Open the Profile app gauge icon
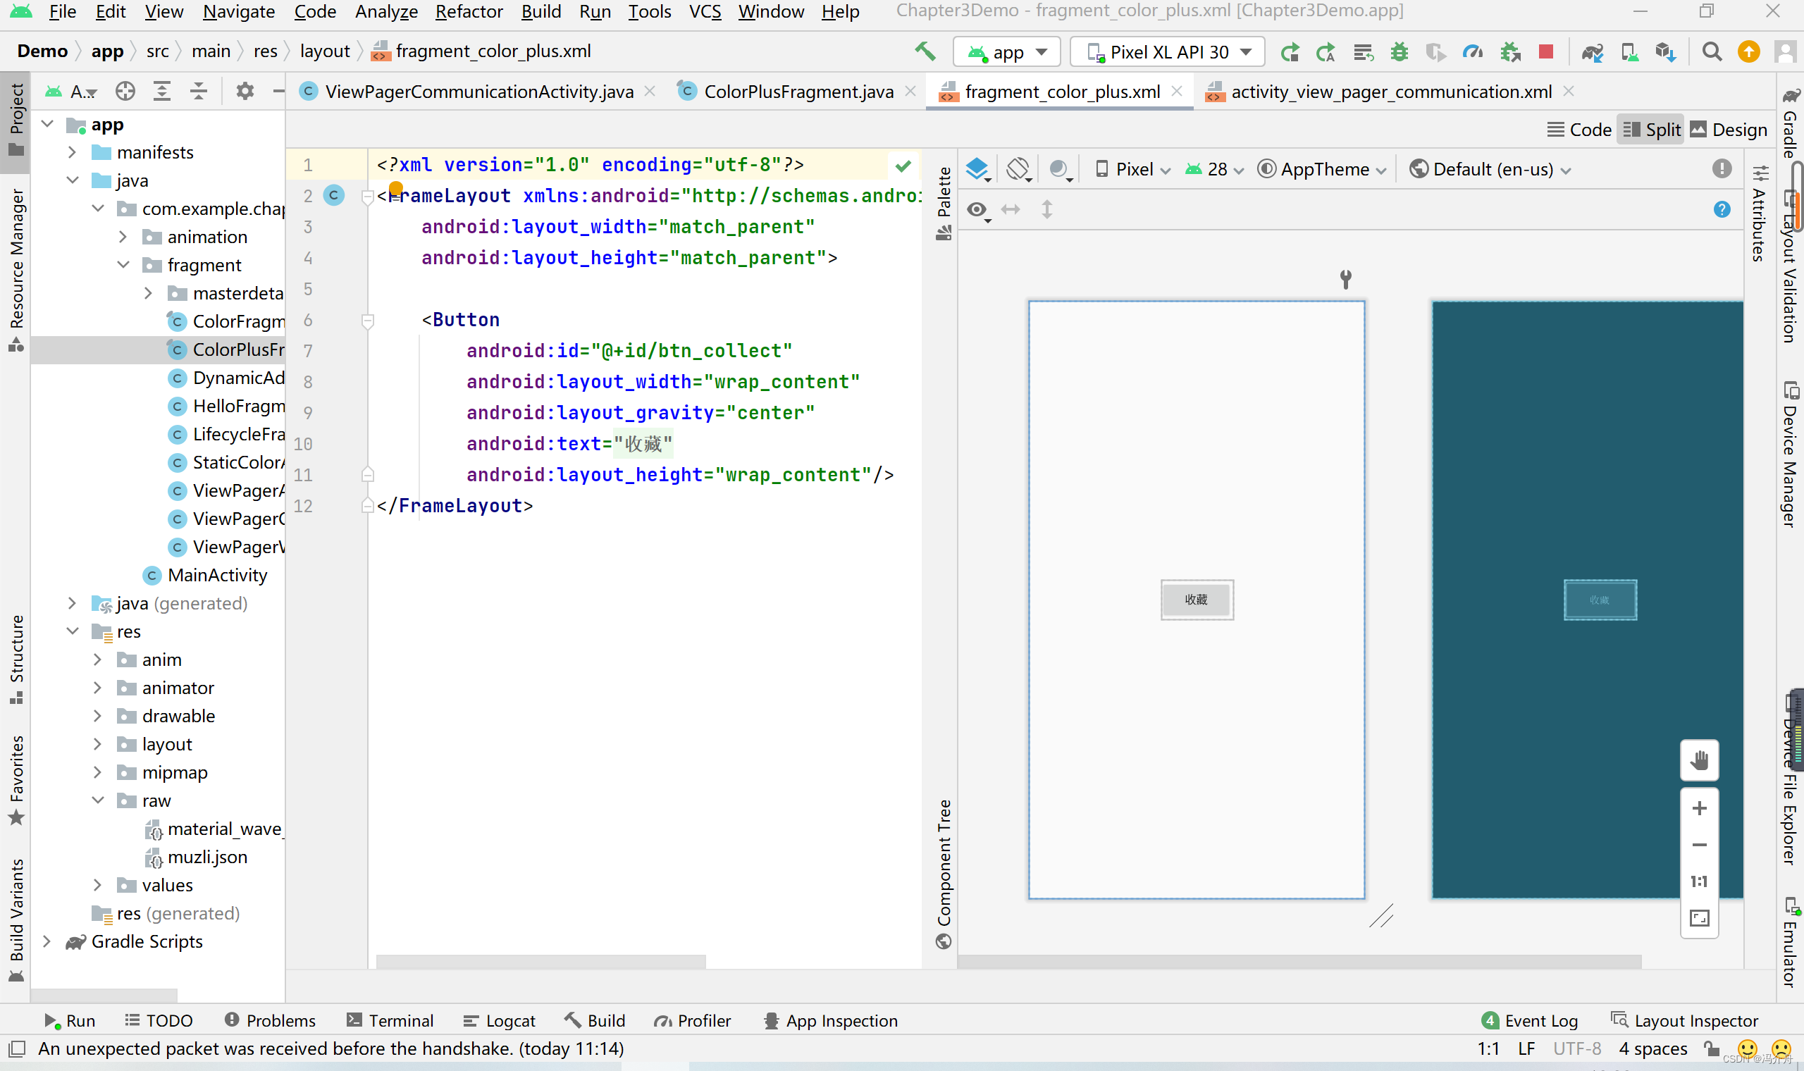Image resolution: width=1804 pixels, height=1071 pixels. tap(1472, 52)
